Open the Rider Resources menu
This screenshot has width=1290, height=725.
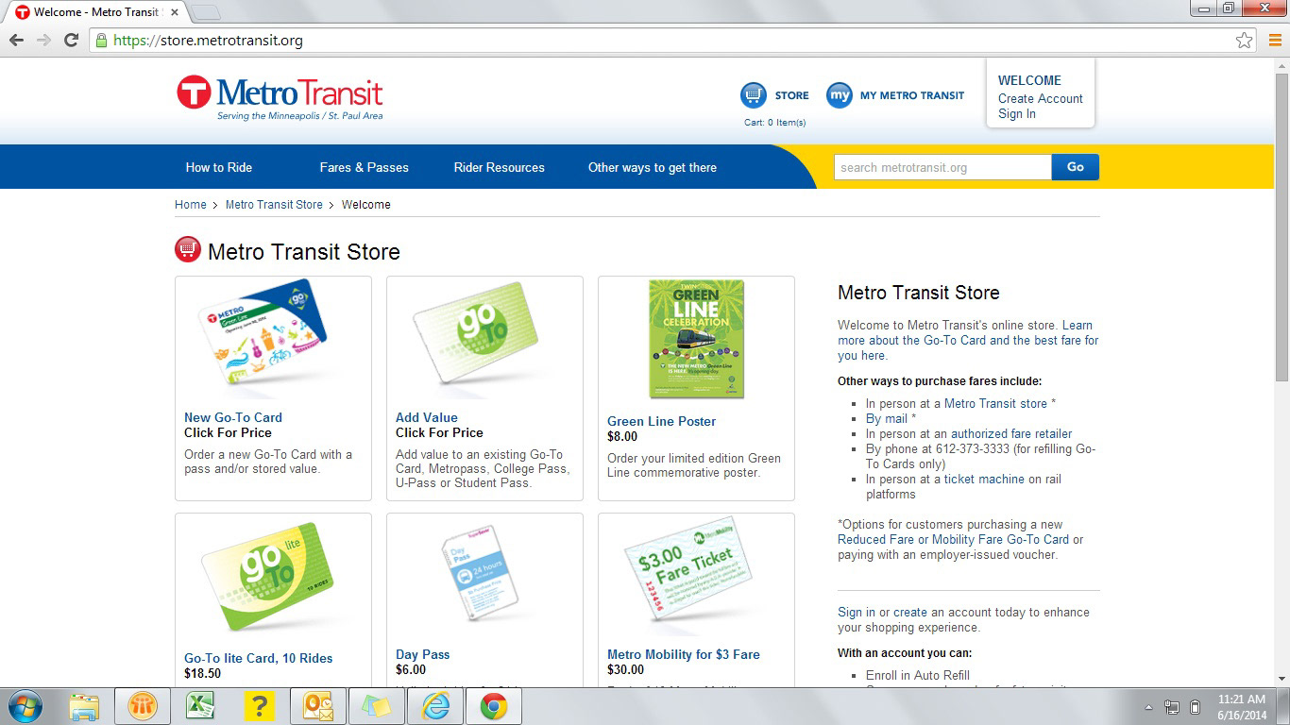coord(500,167)
